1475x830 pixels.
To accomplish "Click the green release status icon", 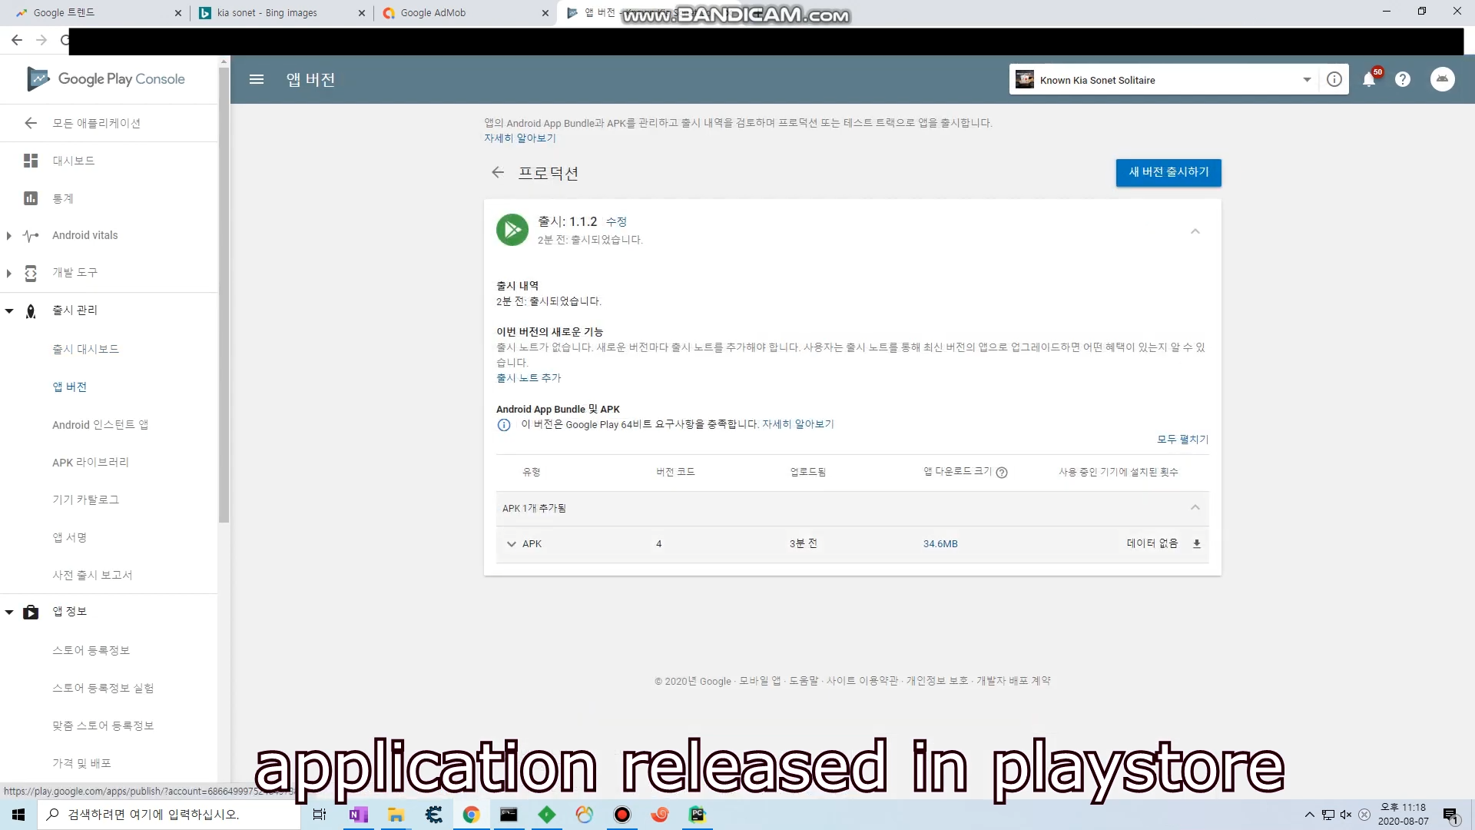I will (x=512, y=230).
